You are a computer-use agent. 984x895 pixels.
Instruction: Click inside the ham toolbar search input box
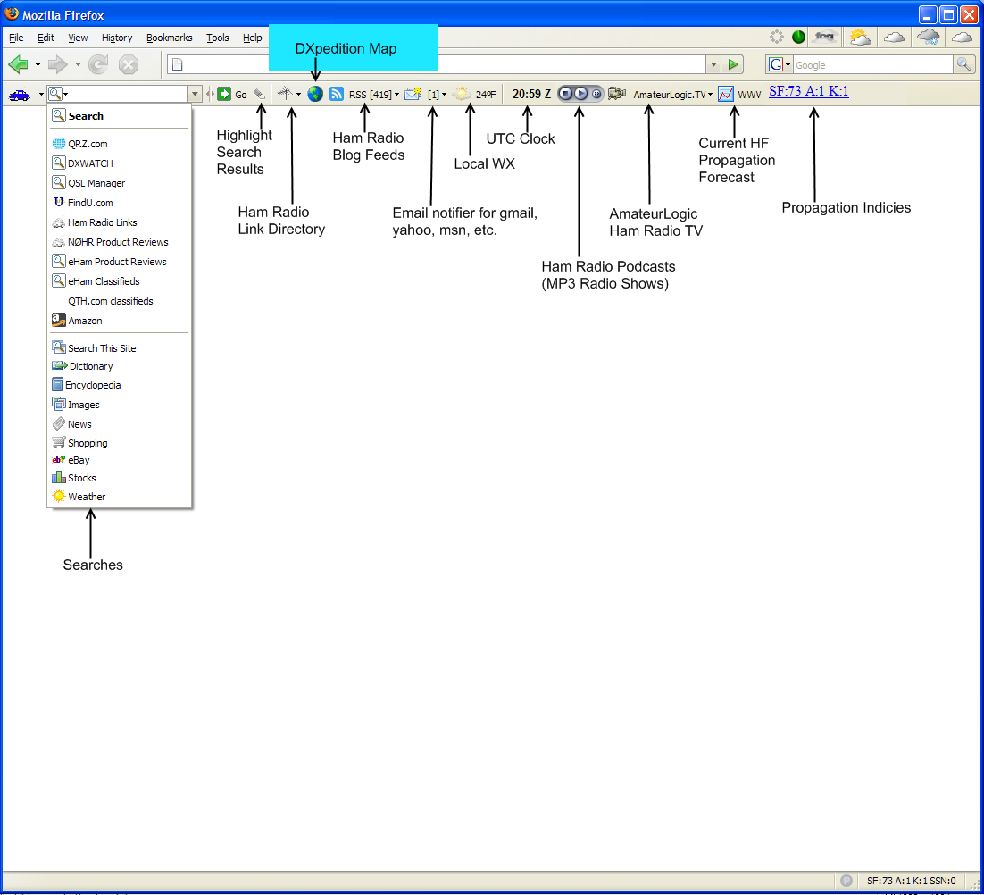click(128, 94)
